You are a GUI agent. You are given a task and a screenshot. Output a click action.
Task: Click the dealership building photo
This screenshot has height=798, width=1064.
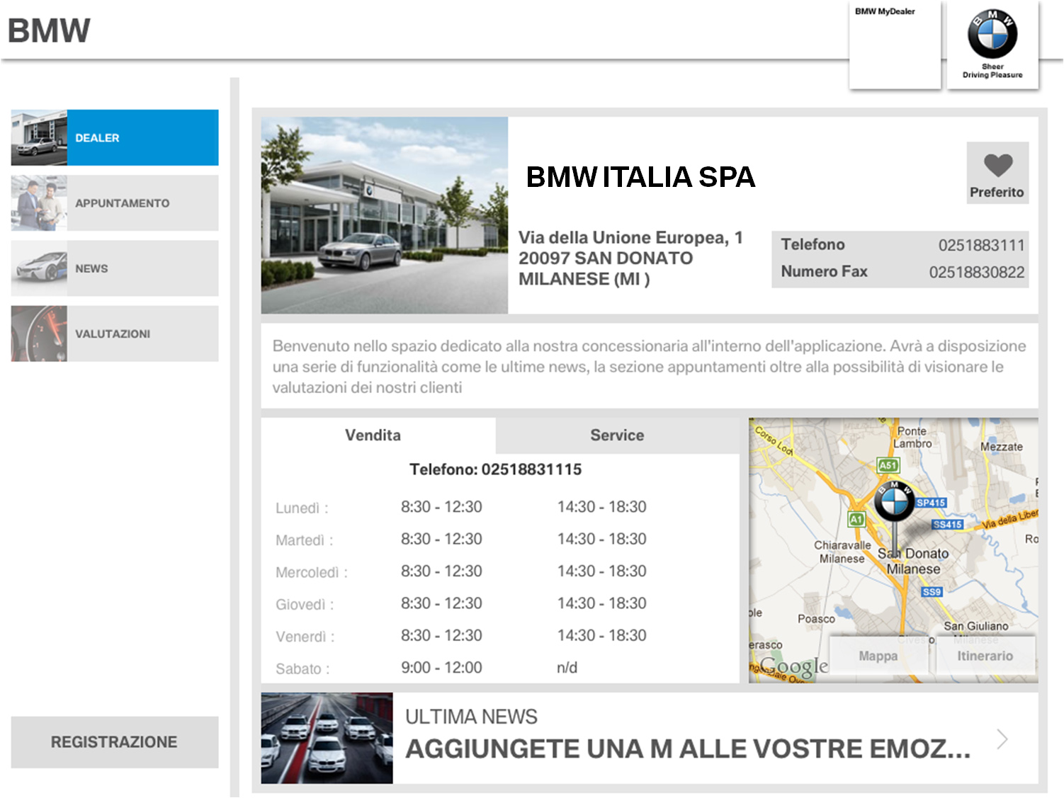(x=385, y=215)
